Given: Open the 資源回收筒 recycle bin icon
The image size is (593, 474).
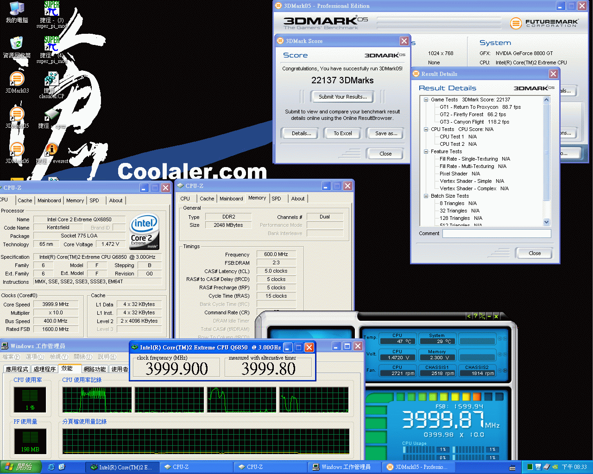Looking at the screenshot, I should (x=17, y=47).
